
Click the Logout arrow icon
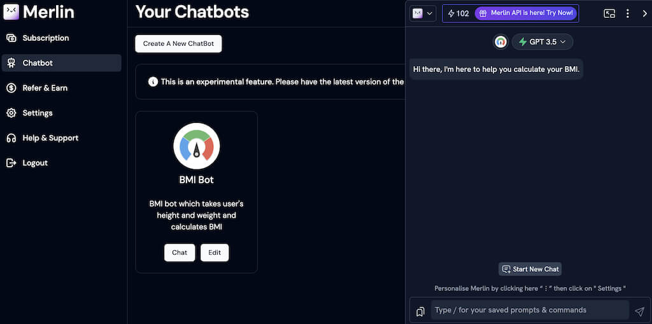11,163
